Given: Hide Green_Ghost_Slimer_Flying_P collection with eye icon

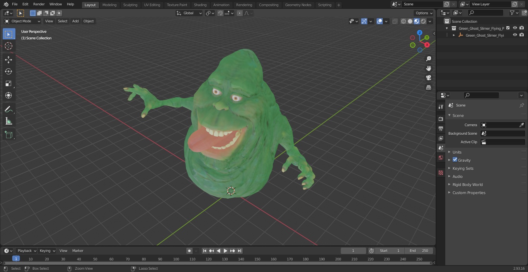Looking at the screenshot, I should pos(515,28).
